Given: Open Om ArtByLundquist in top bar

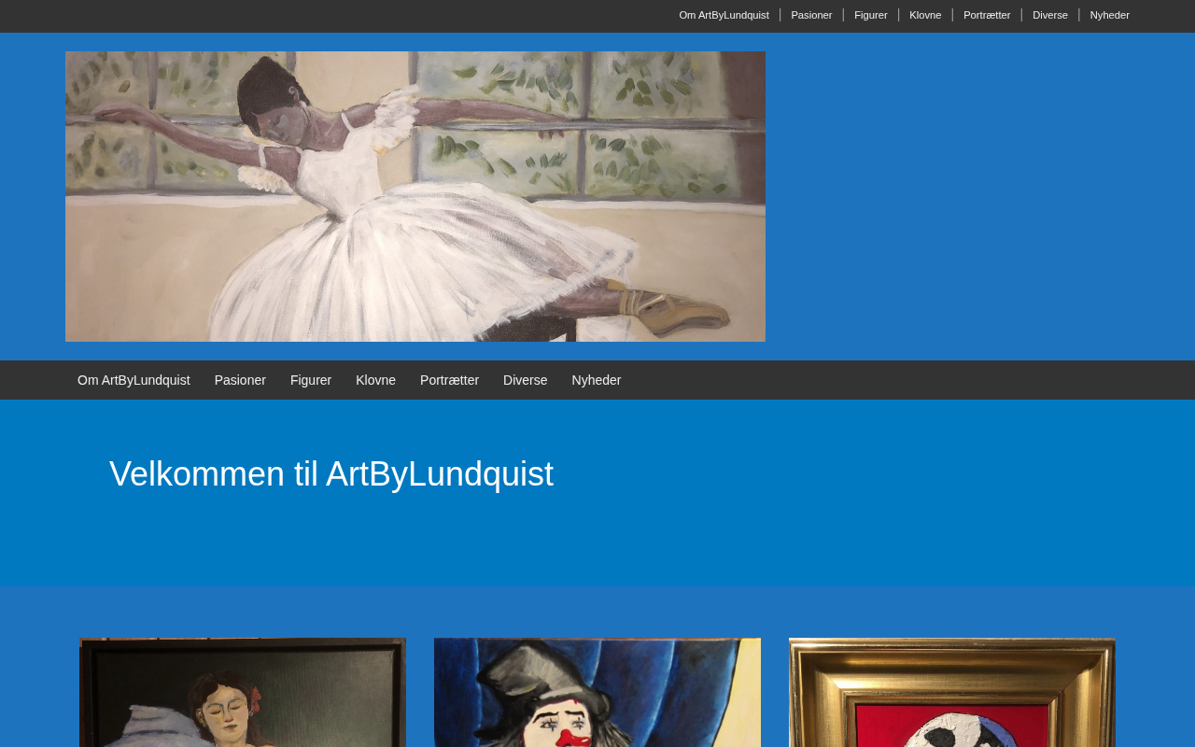Looking at the screenshot, I should click(724, 15).
